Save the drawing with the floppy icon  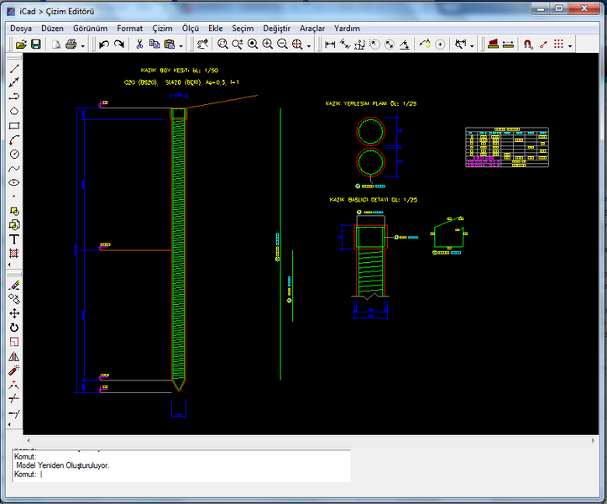(x=36, y=45)
